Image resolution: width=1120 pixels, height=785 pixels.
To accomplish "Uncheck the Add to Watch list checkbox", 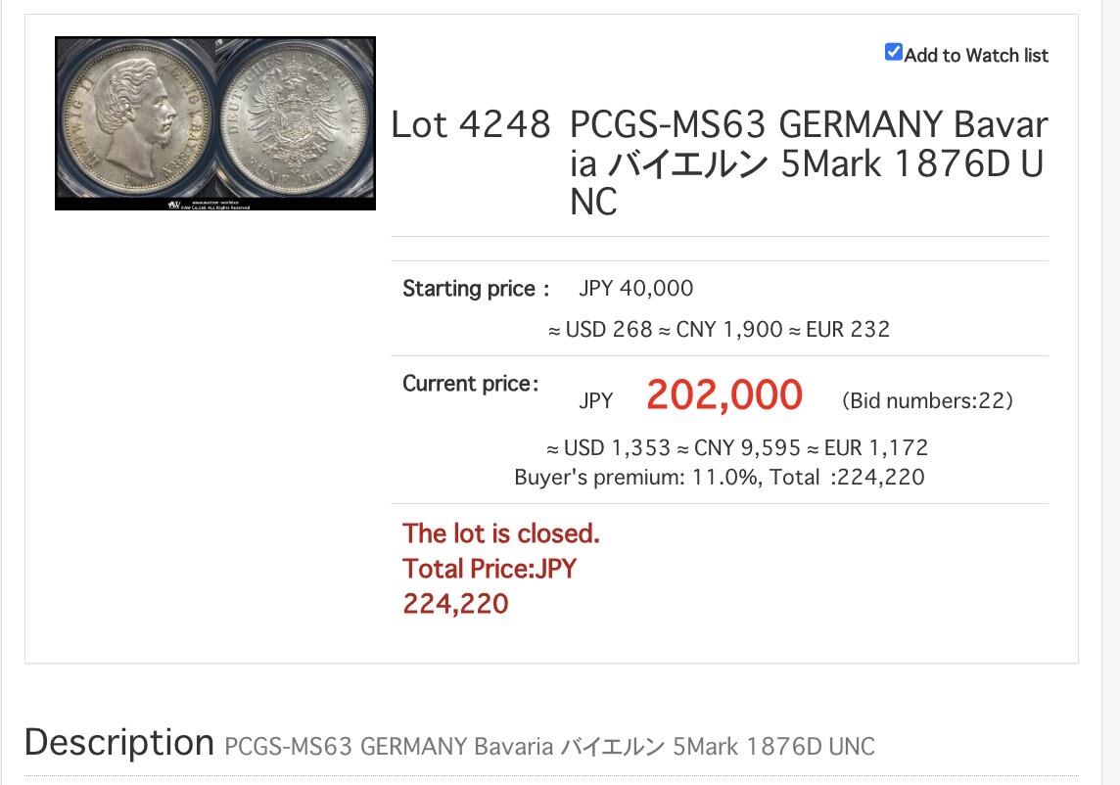I will [x=893, y=53].
